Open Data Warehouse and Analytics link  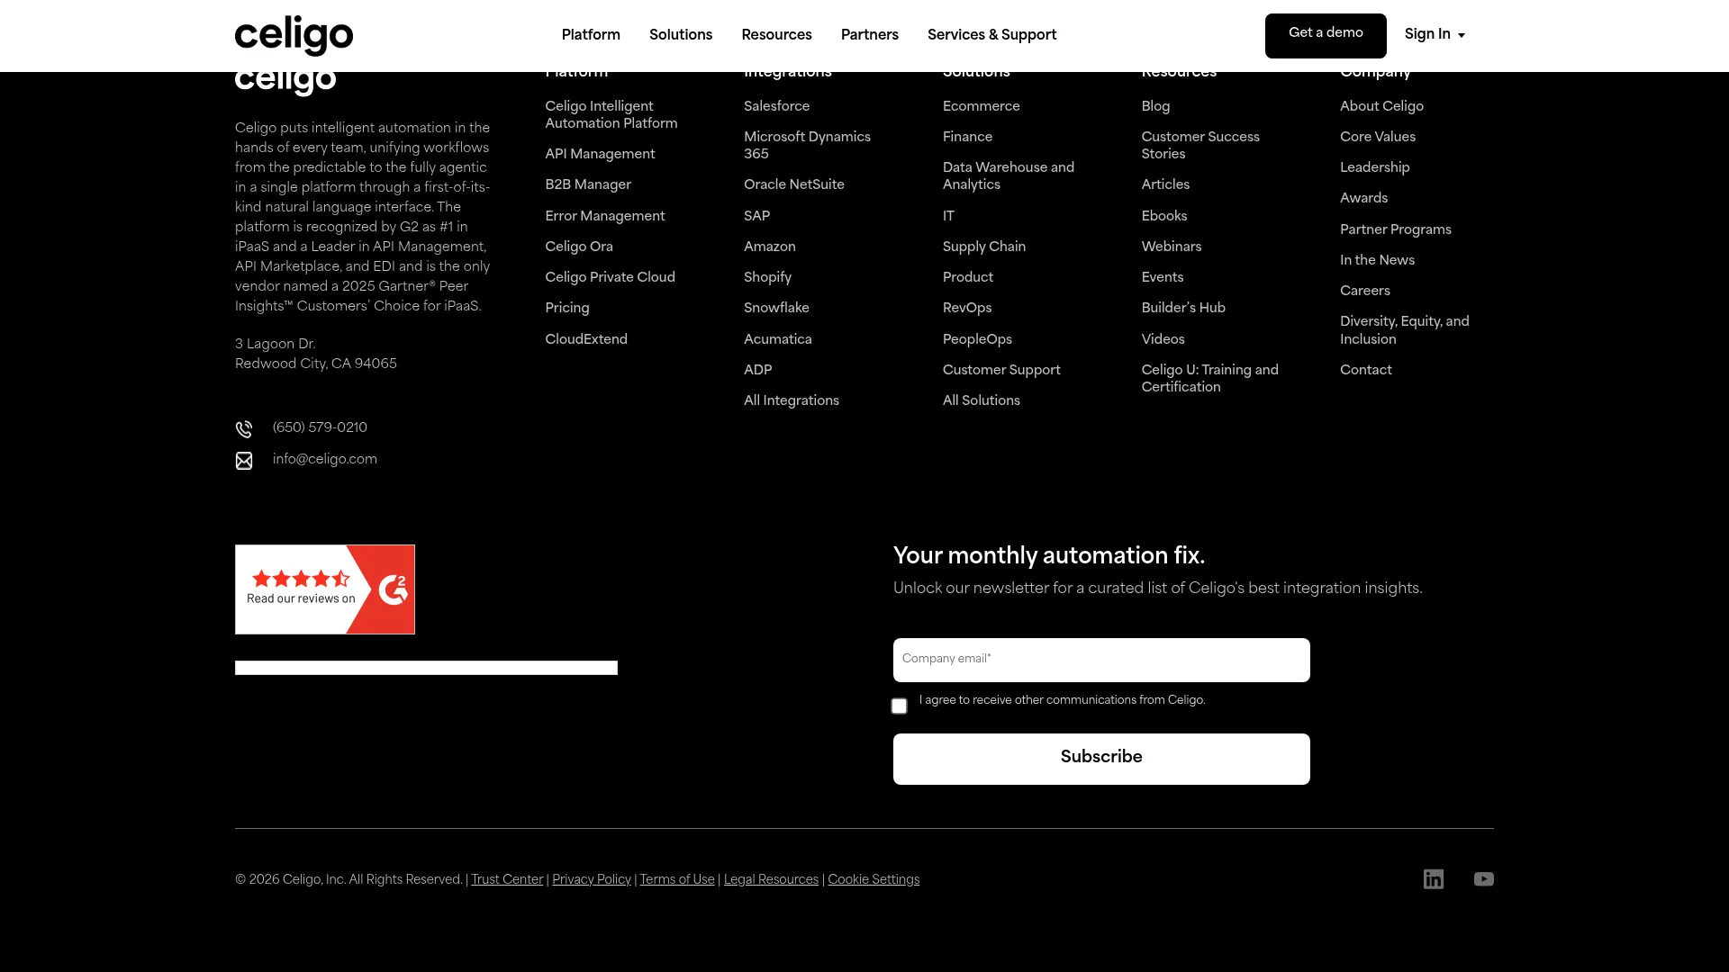[x=1009, y=176]
